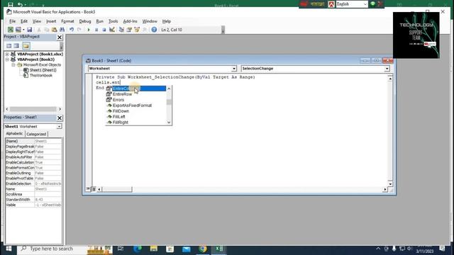Click Full Module View button in code window
The image size is (454, 255).
point(94,189)
